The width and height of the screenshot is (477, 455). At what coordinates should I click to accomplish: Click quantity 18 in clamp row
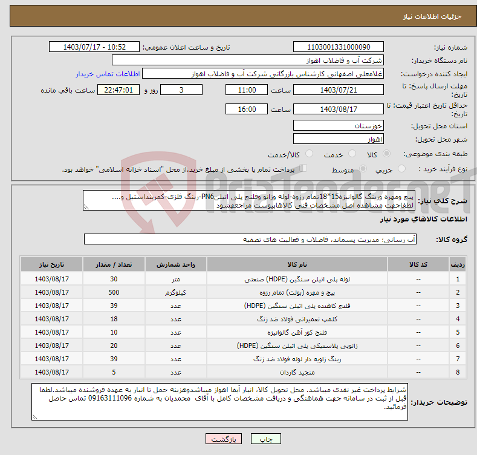114,319
